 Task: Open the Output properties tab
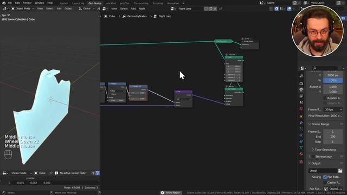301,90
